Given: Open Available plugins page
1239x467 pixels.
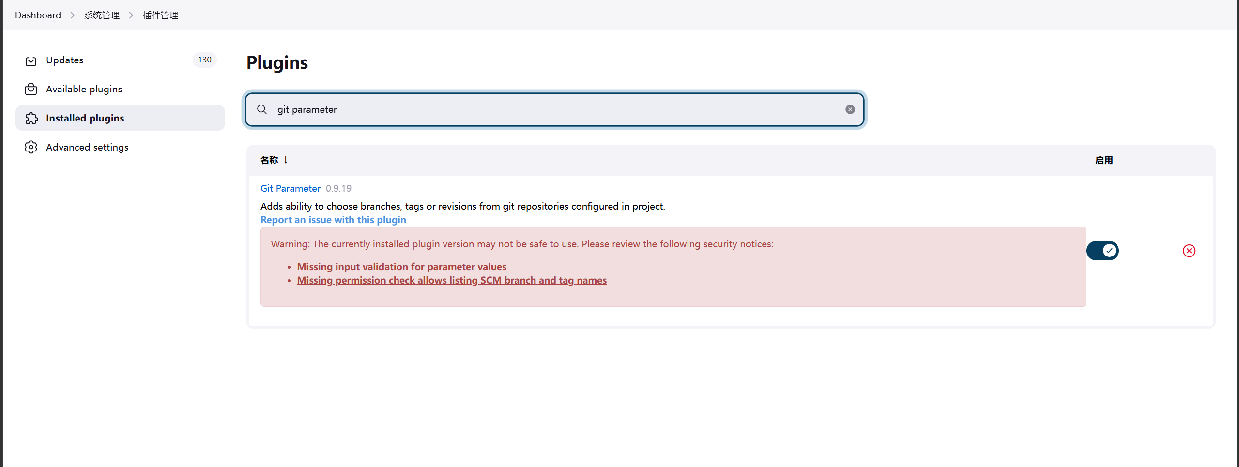Looking at the screenshot, I should [120, 89].
